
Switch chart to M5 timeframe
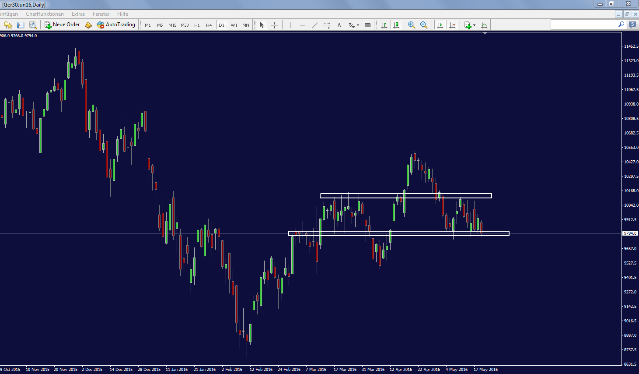[160, 25]
